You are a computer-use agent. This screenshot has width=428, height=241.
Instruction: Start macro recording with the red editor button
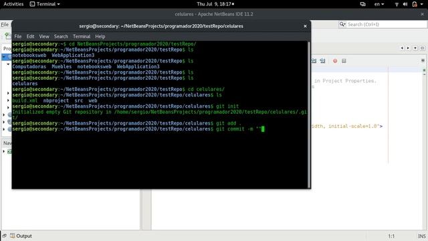[335, 61]
